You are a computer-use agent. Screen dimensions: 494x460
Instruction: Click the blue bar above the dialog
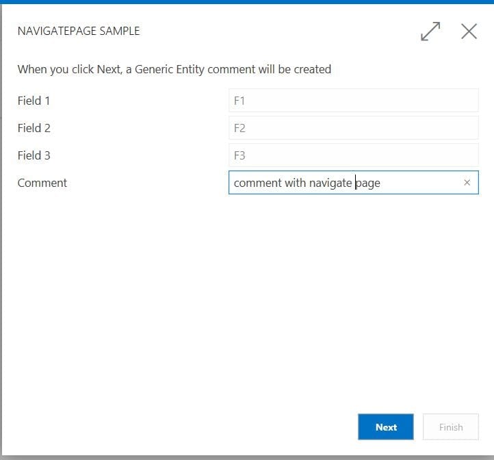[x=247, y=2]
